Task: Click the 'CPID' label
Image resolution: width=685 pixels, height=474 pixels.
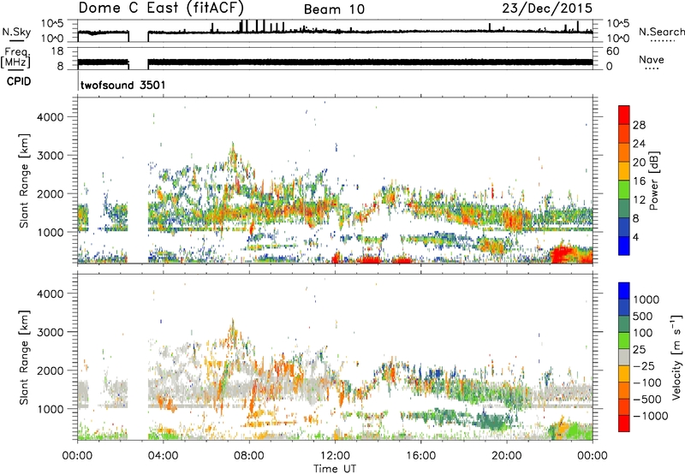Action: [x=19, y=81]
